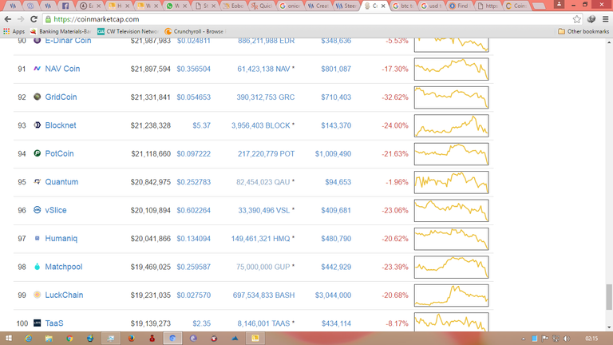Switch to the 'Find' tab
613x345 pixels.
pyautogui.click(x=459, y=6)
